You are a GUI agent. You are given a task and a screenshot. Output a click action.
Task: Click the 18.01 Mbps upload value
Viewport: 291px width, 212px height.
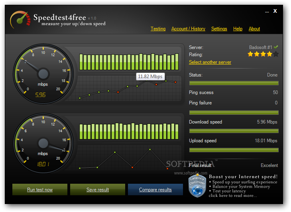(266, 141)
